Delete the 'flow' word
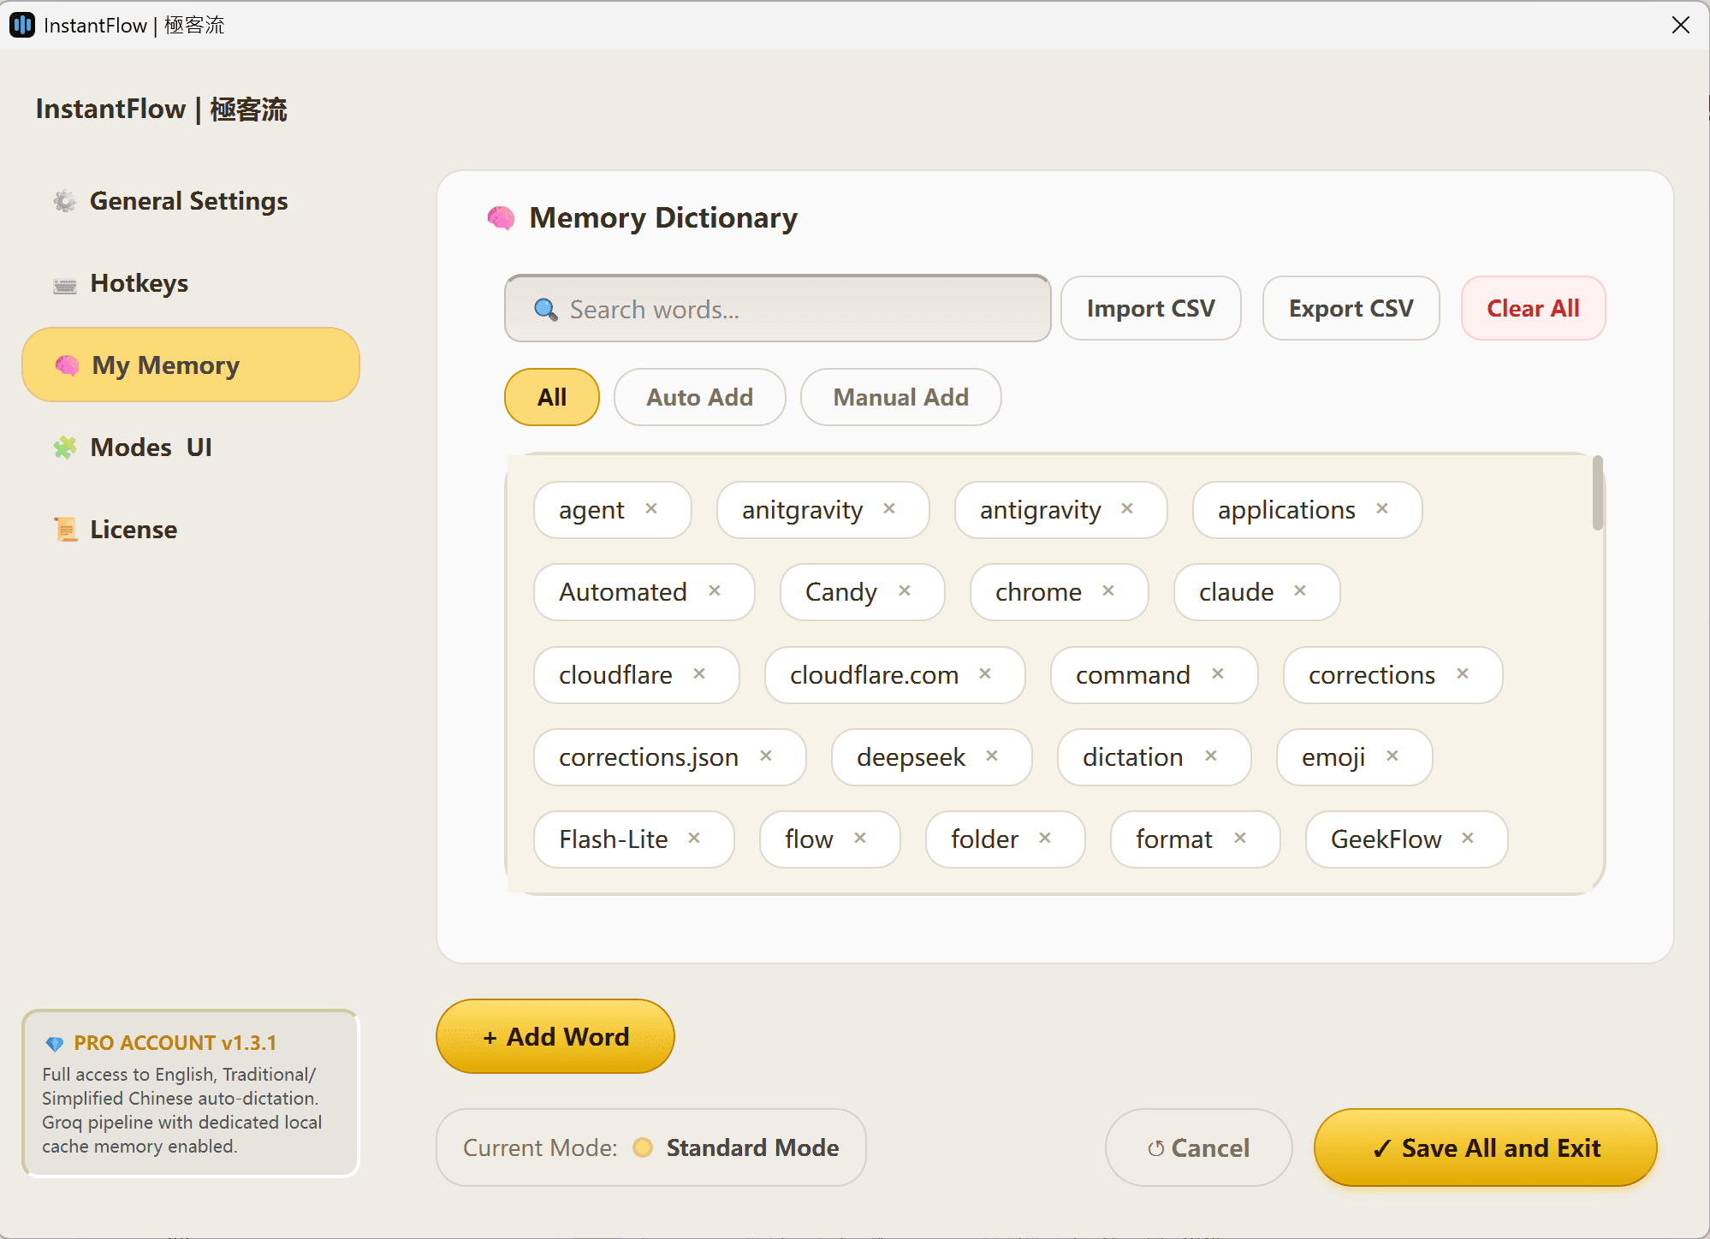 coord(860,839)
